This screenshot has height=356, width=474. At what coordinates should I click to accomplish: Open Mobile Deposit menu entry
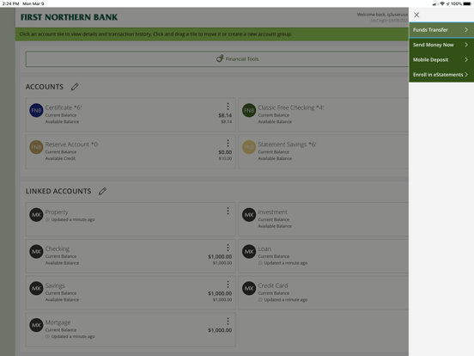pos(441,59)
